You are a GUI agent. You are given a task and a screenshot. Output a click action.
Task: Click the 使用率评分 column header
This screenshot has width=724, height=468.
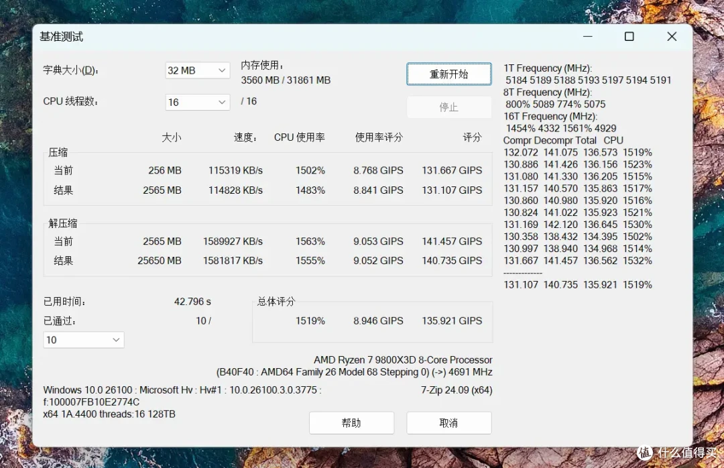coord(379,137)
